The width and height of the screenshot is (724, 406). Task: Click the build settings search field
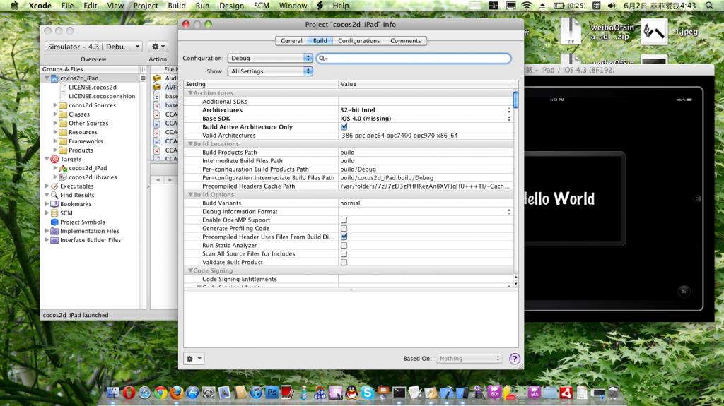pos(414,58)
